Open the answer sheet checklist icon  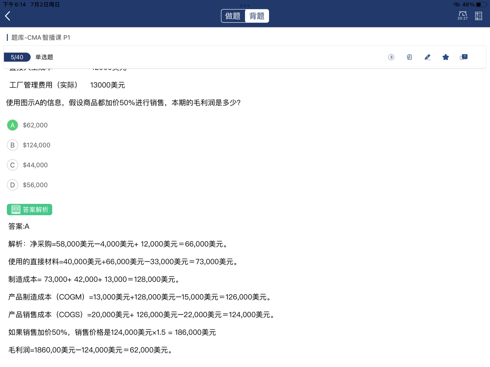click(x=478, y=16)
